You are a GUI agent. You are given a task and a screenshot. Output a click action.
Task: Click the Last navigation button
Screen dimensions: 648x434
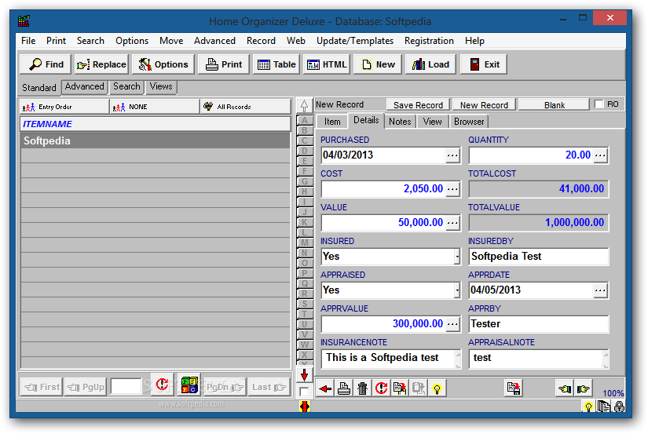point(269,388)
